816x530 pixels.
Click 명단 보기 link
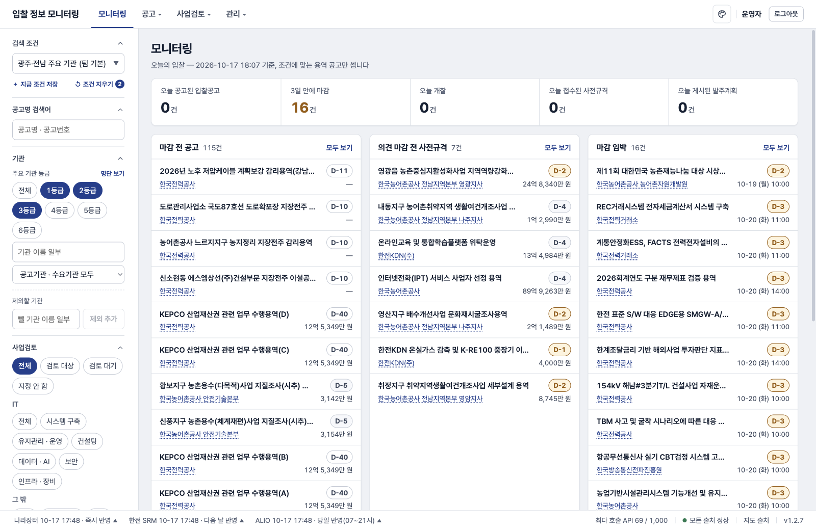point(113,174)
